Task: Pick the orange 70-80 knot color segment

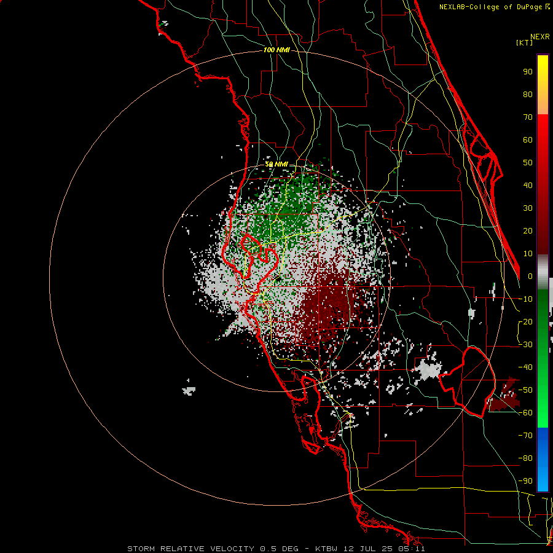Action: tap(543, 104)
